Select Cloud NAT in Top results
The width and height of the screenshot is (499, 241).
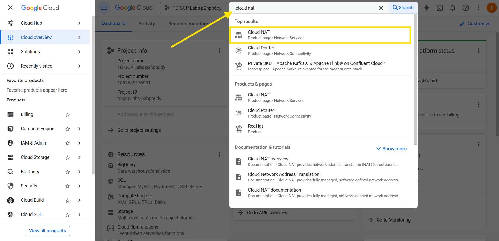(x=320, y=35)
